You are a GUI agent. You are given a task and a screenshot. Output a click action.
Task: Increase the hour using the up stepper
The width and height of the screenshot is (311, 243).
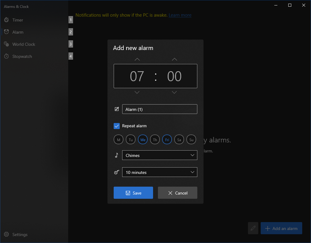(x=137, y=59)
